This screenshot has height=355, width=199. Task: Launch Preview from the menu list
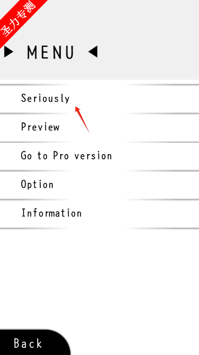[100, 128]
